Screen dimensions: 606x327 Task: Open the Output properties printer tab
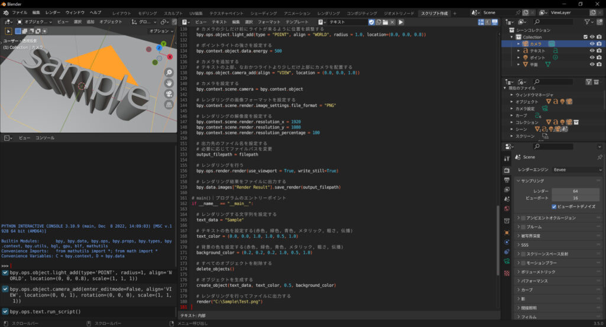(x=507, y=180)
